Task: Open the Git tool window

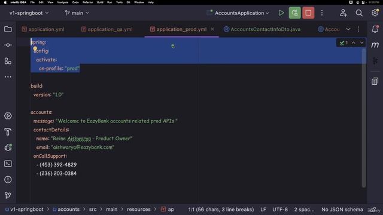Action: [8, 195]
